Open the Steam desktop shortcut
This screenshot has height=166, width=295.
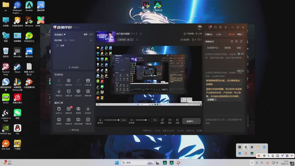click(17, 68)
